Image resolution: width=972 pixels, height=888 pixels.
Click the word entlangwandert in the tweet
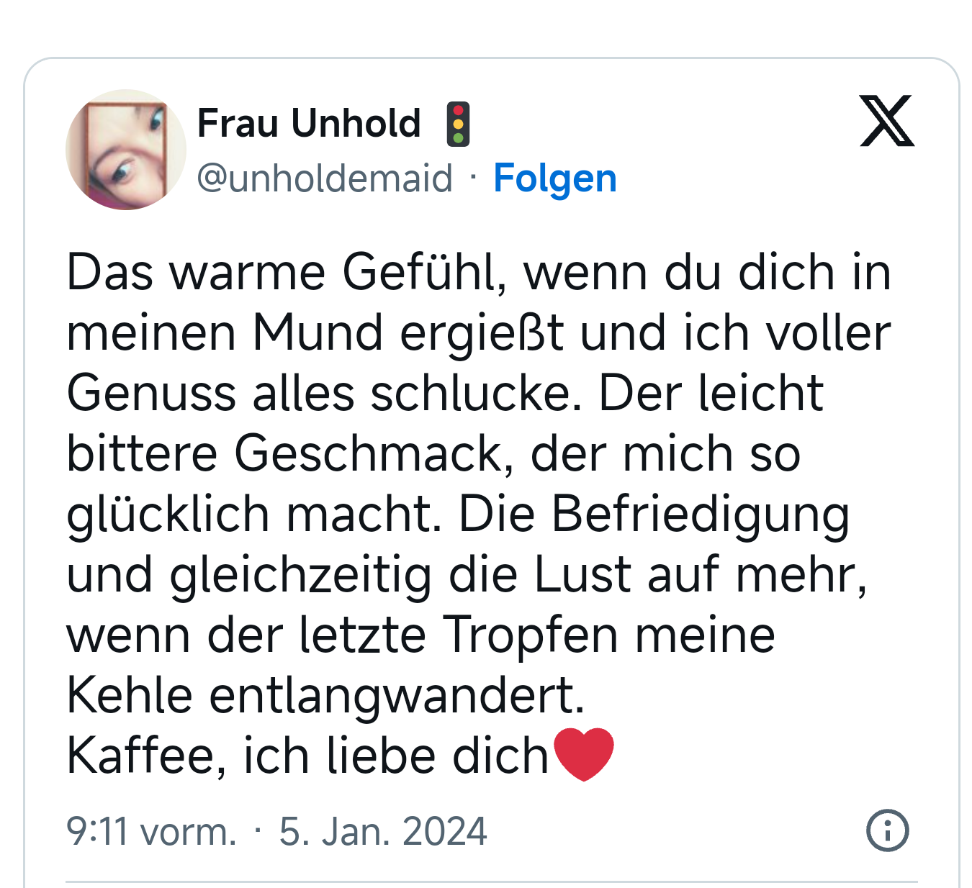(x=396, y=695)
